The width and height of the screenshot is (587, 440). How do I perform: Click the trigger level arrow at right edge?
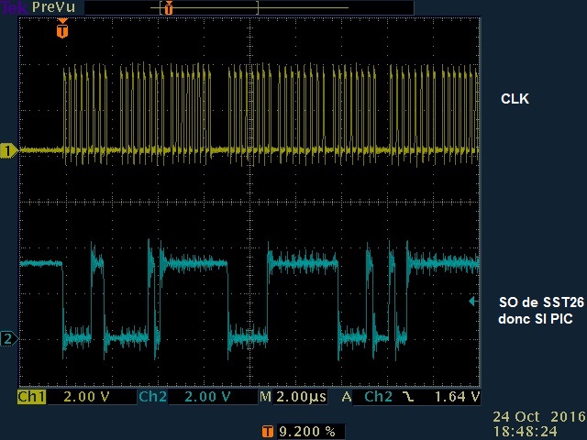tap(473, 301)
